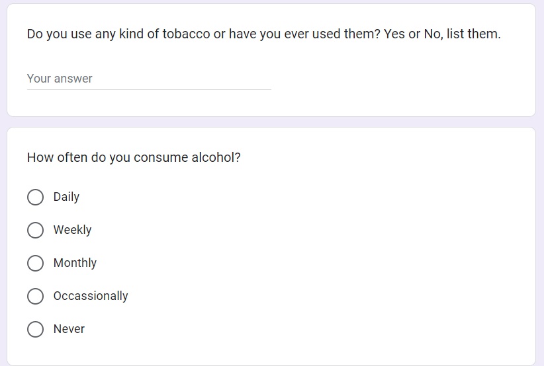
Task: Click the alcohol consumption question heading
Action: point(134,158)
